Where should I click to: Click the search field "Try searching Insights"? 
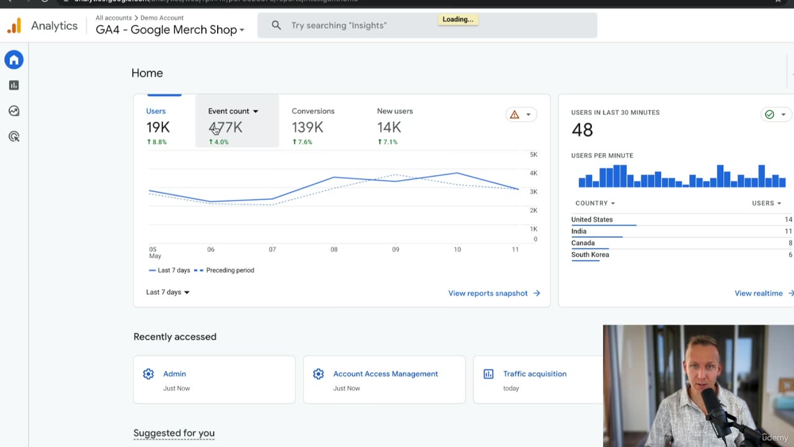coord(427,25)
